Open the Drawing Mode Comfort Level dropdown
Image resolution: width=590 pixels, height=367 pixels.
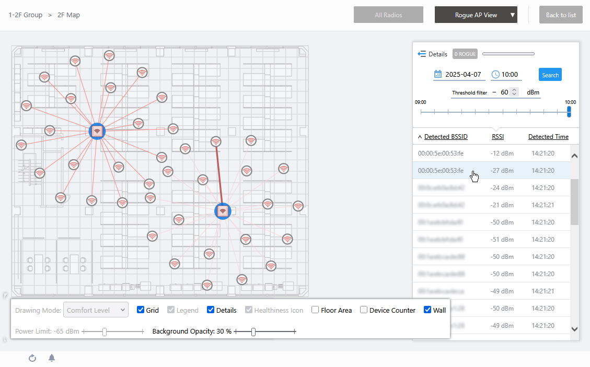[96, 310]
